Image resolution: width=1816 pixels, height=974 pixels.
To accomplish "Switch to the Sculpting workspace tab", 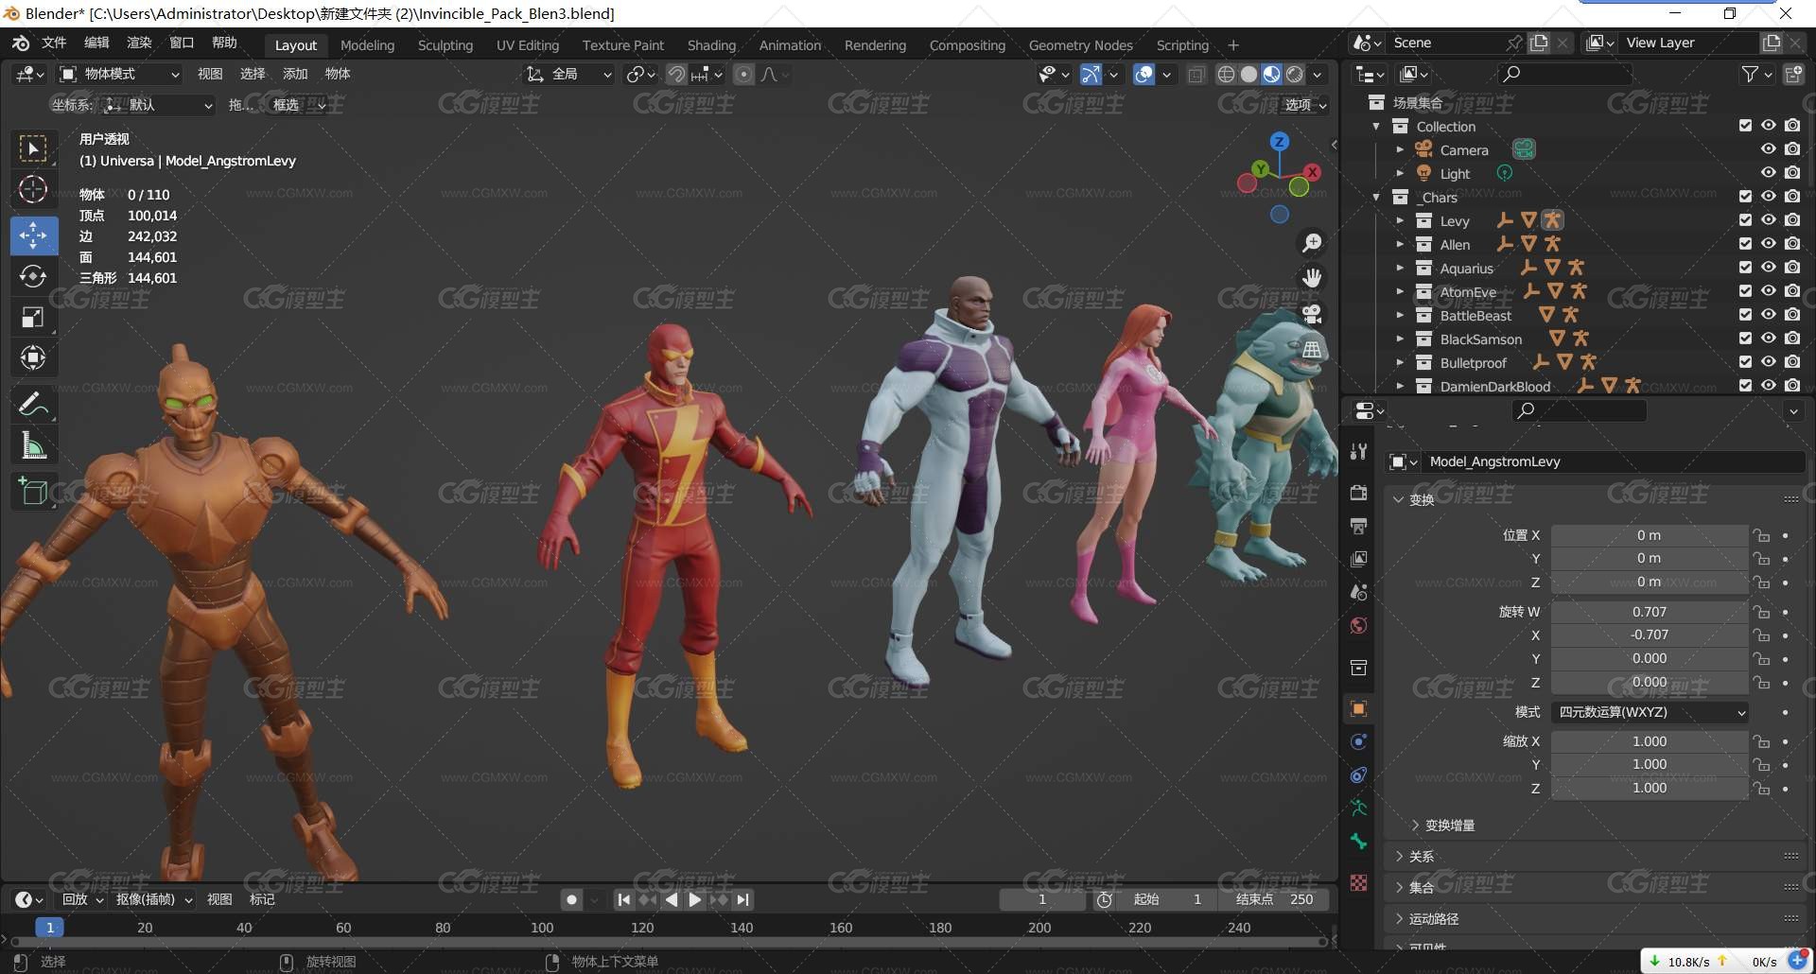I will [445, 45].
